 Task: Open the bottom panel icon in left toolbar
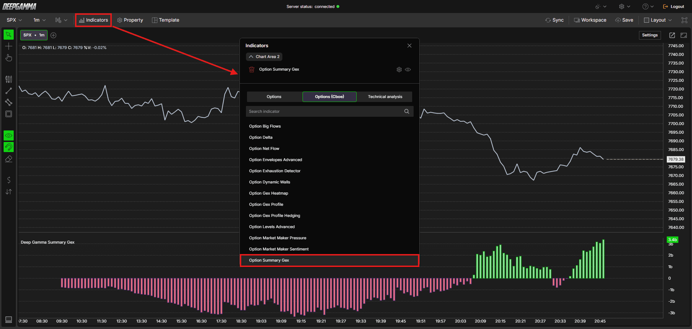pos(9,320)
